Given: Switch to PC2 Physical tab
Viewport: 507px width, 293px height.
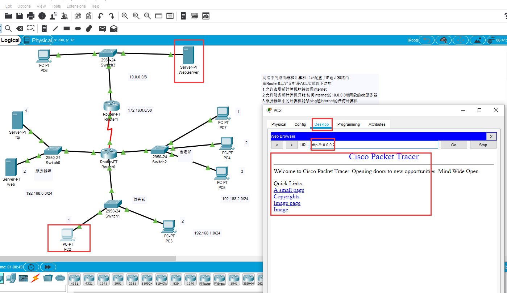Looking at the screenshot, I should click(279, 124).
